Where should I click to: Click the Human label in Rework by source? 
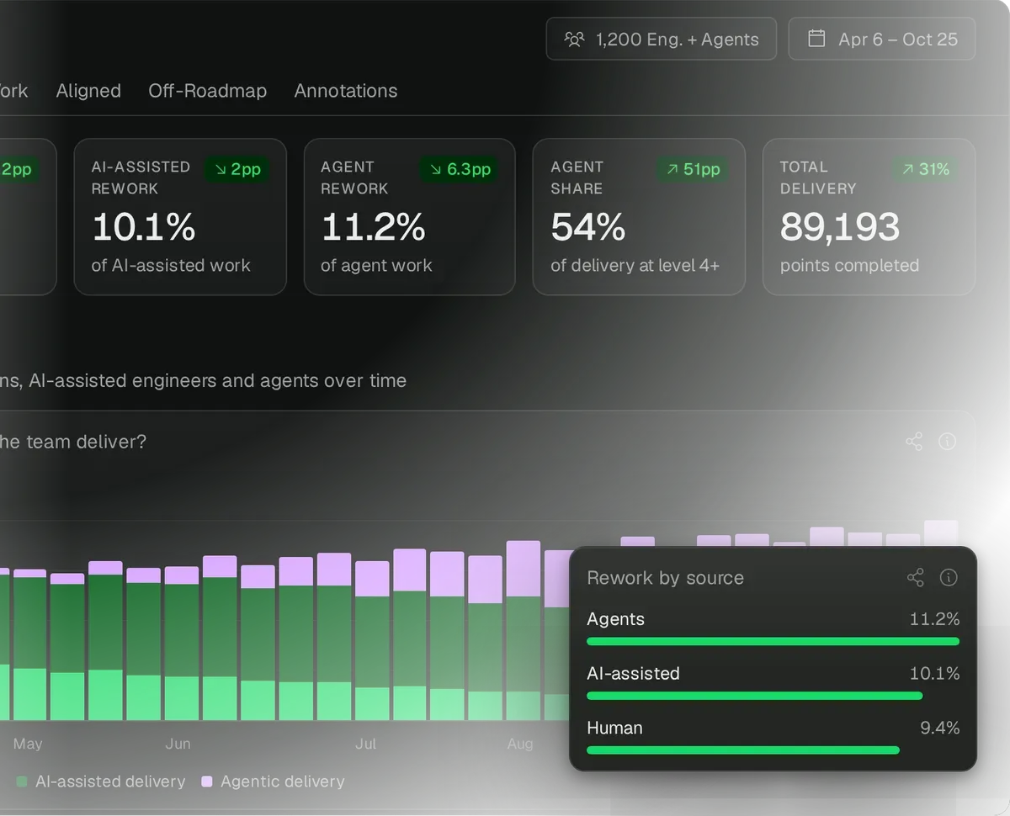click(x=614, y=729)
